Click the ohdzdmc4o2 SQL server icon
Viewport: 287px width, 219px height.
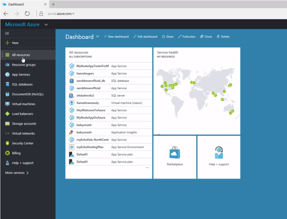[72, 95]
